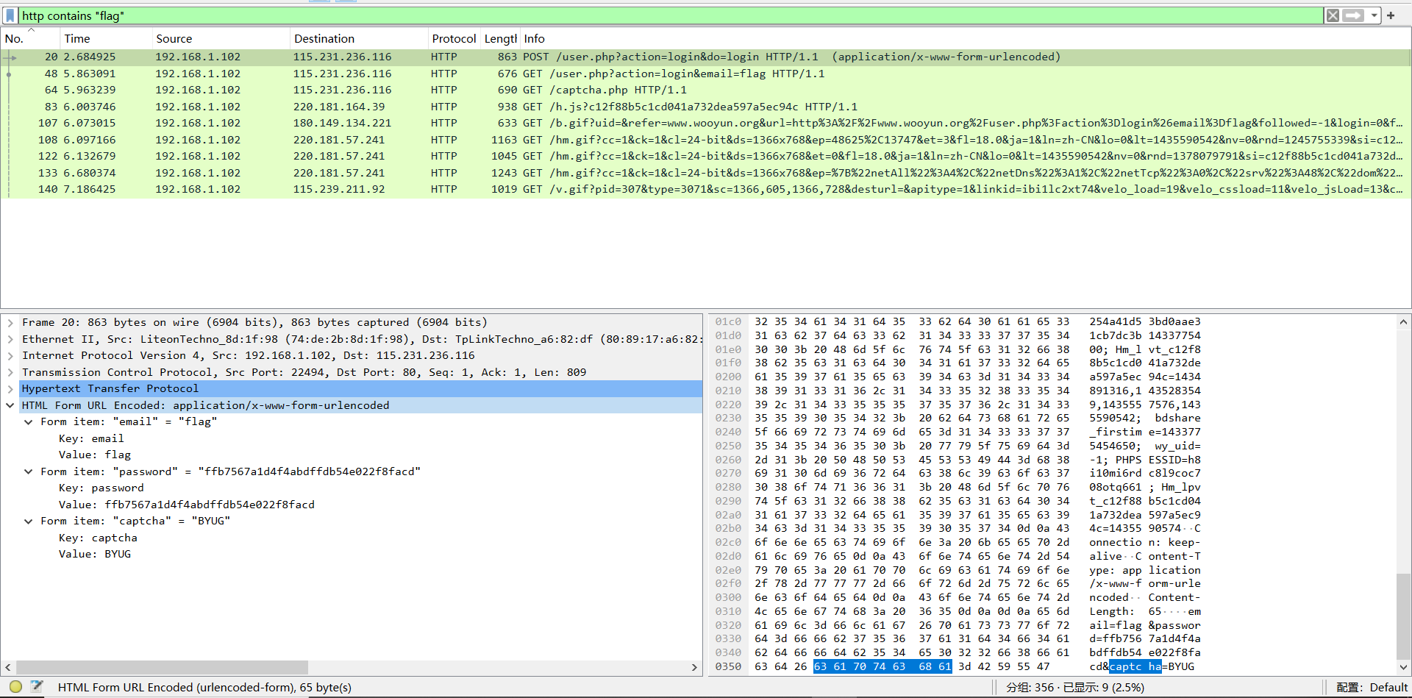Click the hex offset 01c0 row label
This screenshot has width=1412, height=698.
click(728, 321)
